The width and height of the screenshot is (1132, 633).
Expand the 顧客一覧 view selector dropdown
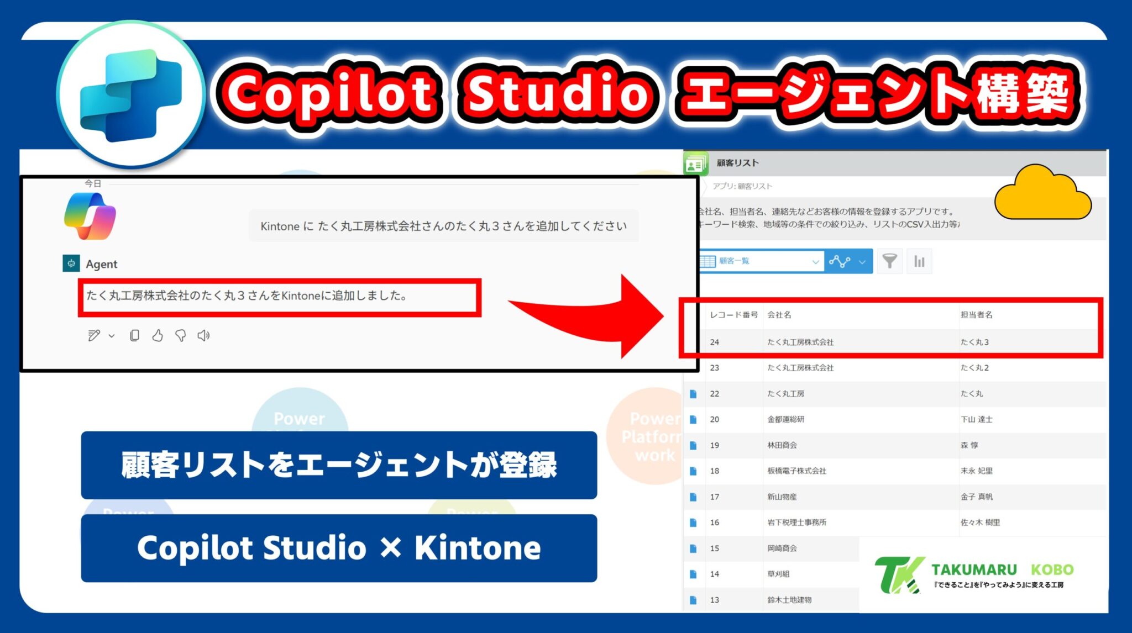pos(816,261)
